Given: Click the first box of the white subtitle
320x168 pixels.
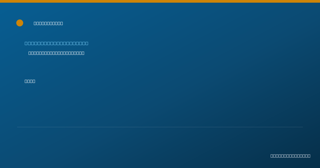Looking at the screenshot, I should [30, 53].
